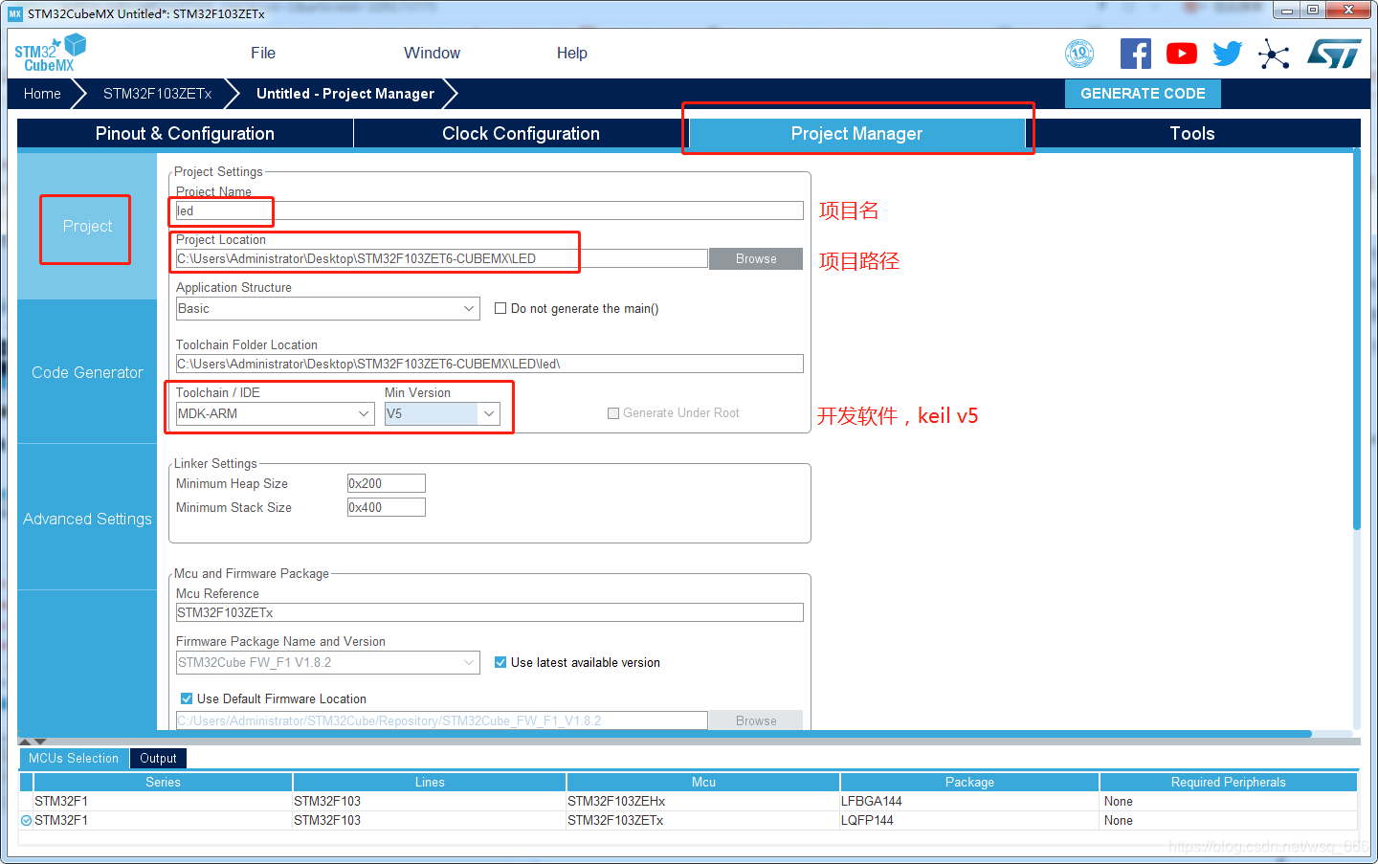The width and height of the screenshot is (1378, 864).
Task: Click the LQFP144 package cell
Action: tap(969, 820)
